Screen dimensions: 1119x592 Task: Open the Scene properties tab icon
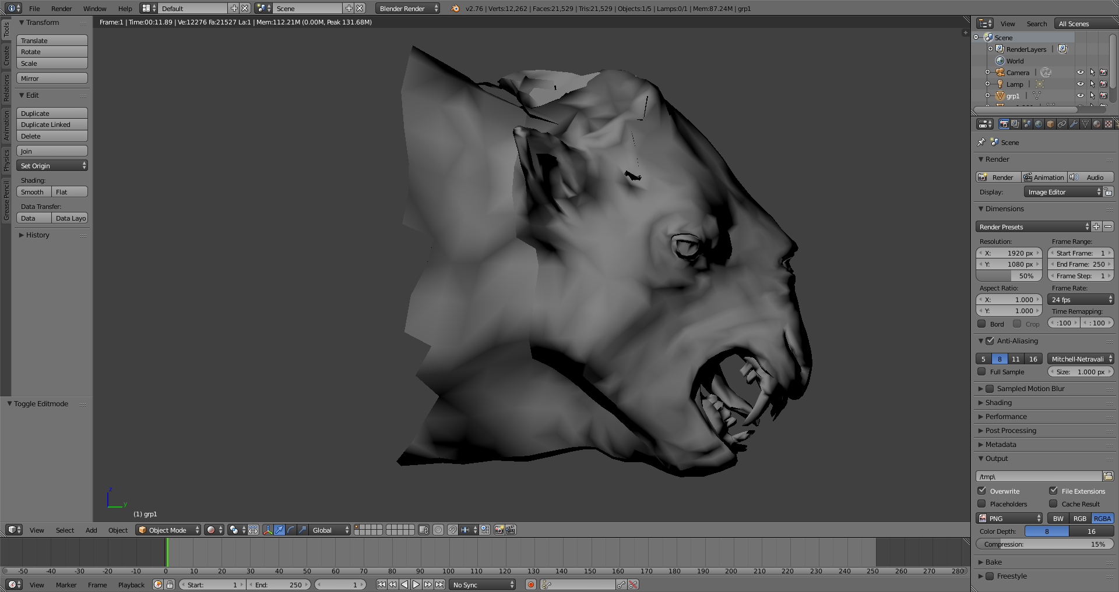pyautogui.click(x=1027, y=124)
